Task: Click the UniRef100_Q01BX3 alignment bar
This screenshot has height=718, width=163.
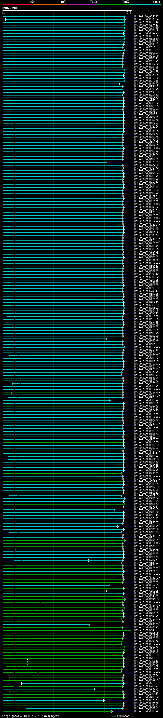Action: click(x=55, y=339)
